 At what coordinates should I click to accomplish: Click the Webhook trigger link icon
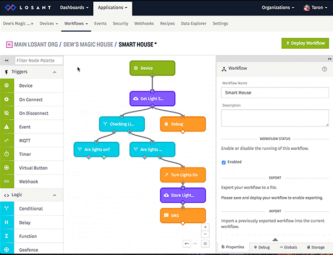(x=7, y=181)
